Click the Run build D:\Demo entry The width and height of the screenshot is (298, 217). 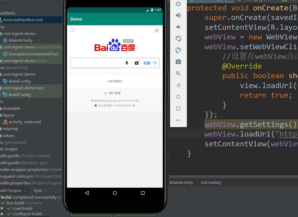coord(24,203)
